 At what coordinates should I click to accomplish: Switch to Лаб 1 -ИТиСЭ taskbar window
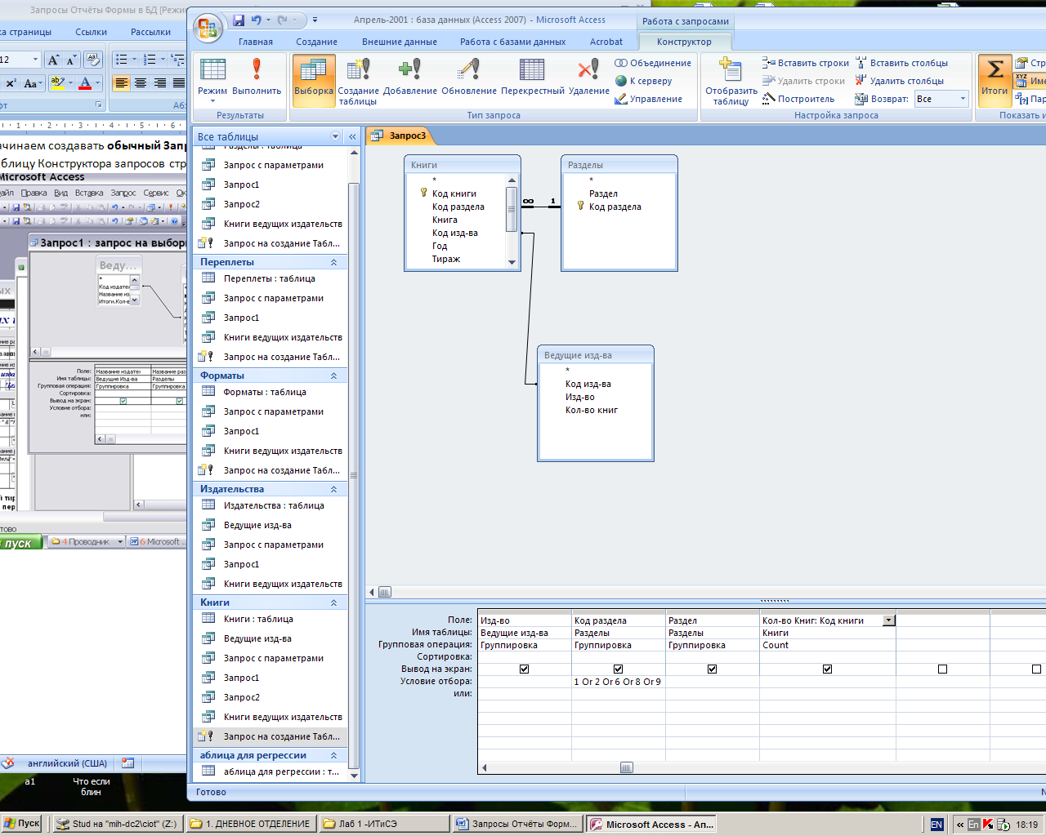[x=383, y=824]
